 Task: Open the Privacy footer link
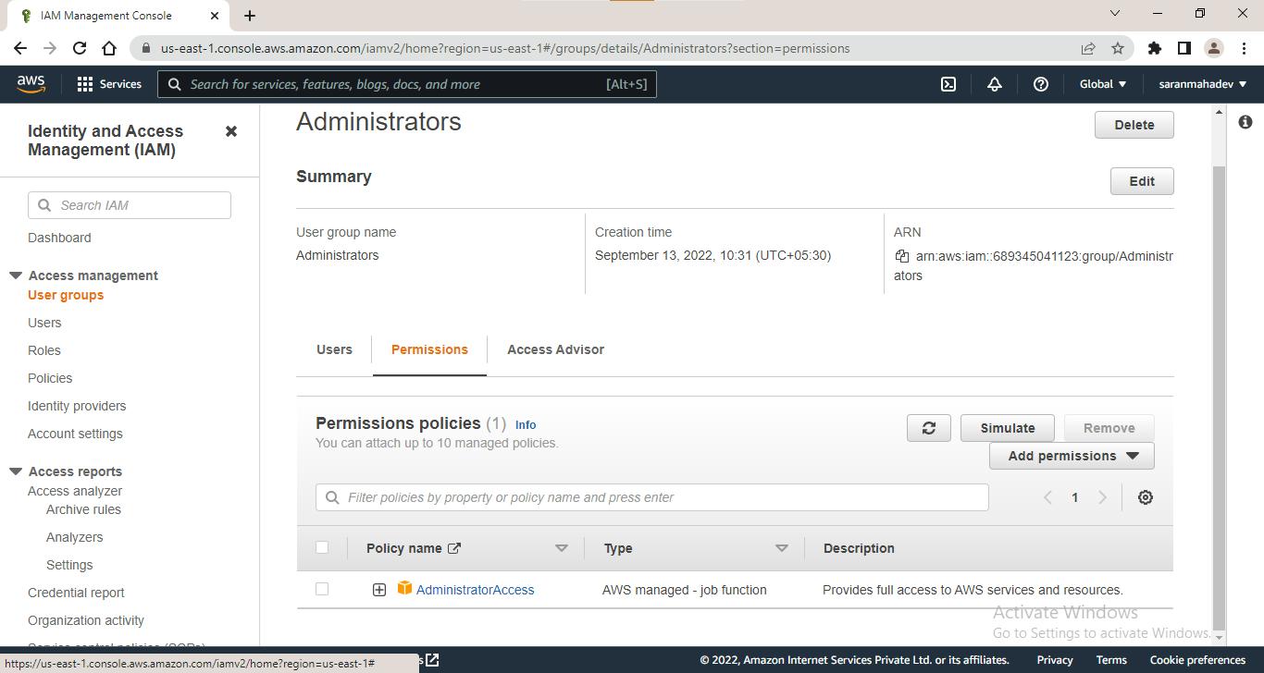point(1055,660)
